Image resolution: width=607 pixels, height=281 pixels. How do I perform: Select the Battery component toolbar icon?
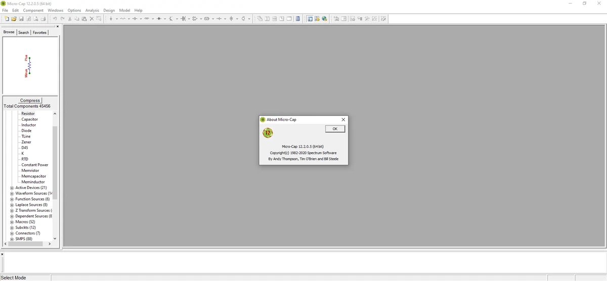click(x=219, y=19)
